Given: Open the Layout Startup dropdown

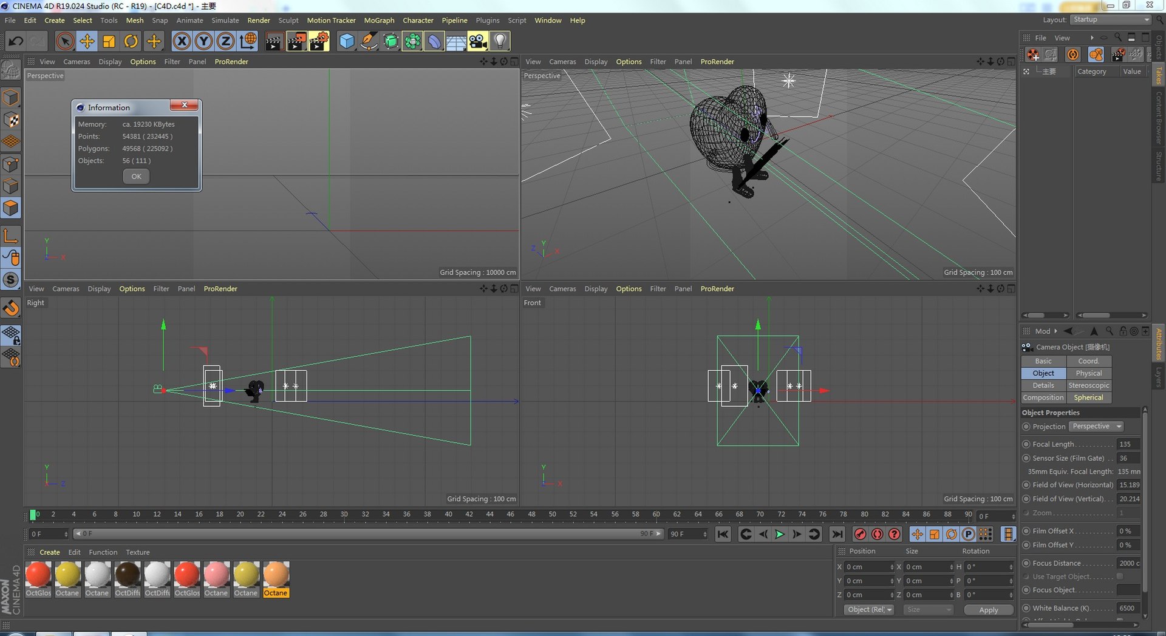Looking at the screenshot, I should tap(1111, 20).
